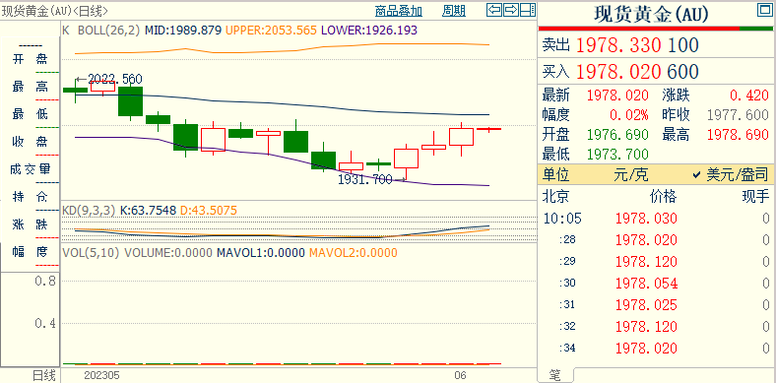Screen dimensions: 776x383
Task: Switch to the 笔 tick tab
Action: (x=554, y=376)
